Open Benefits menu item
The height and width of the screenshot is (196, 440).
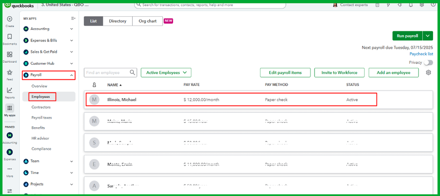[x=38, y=128]
